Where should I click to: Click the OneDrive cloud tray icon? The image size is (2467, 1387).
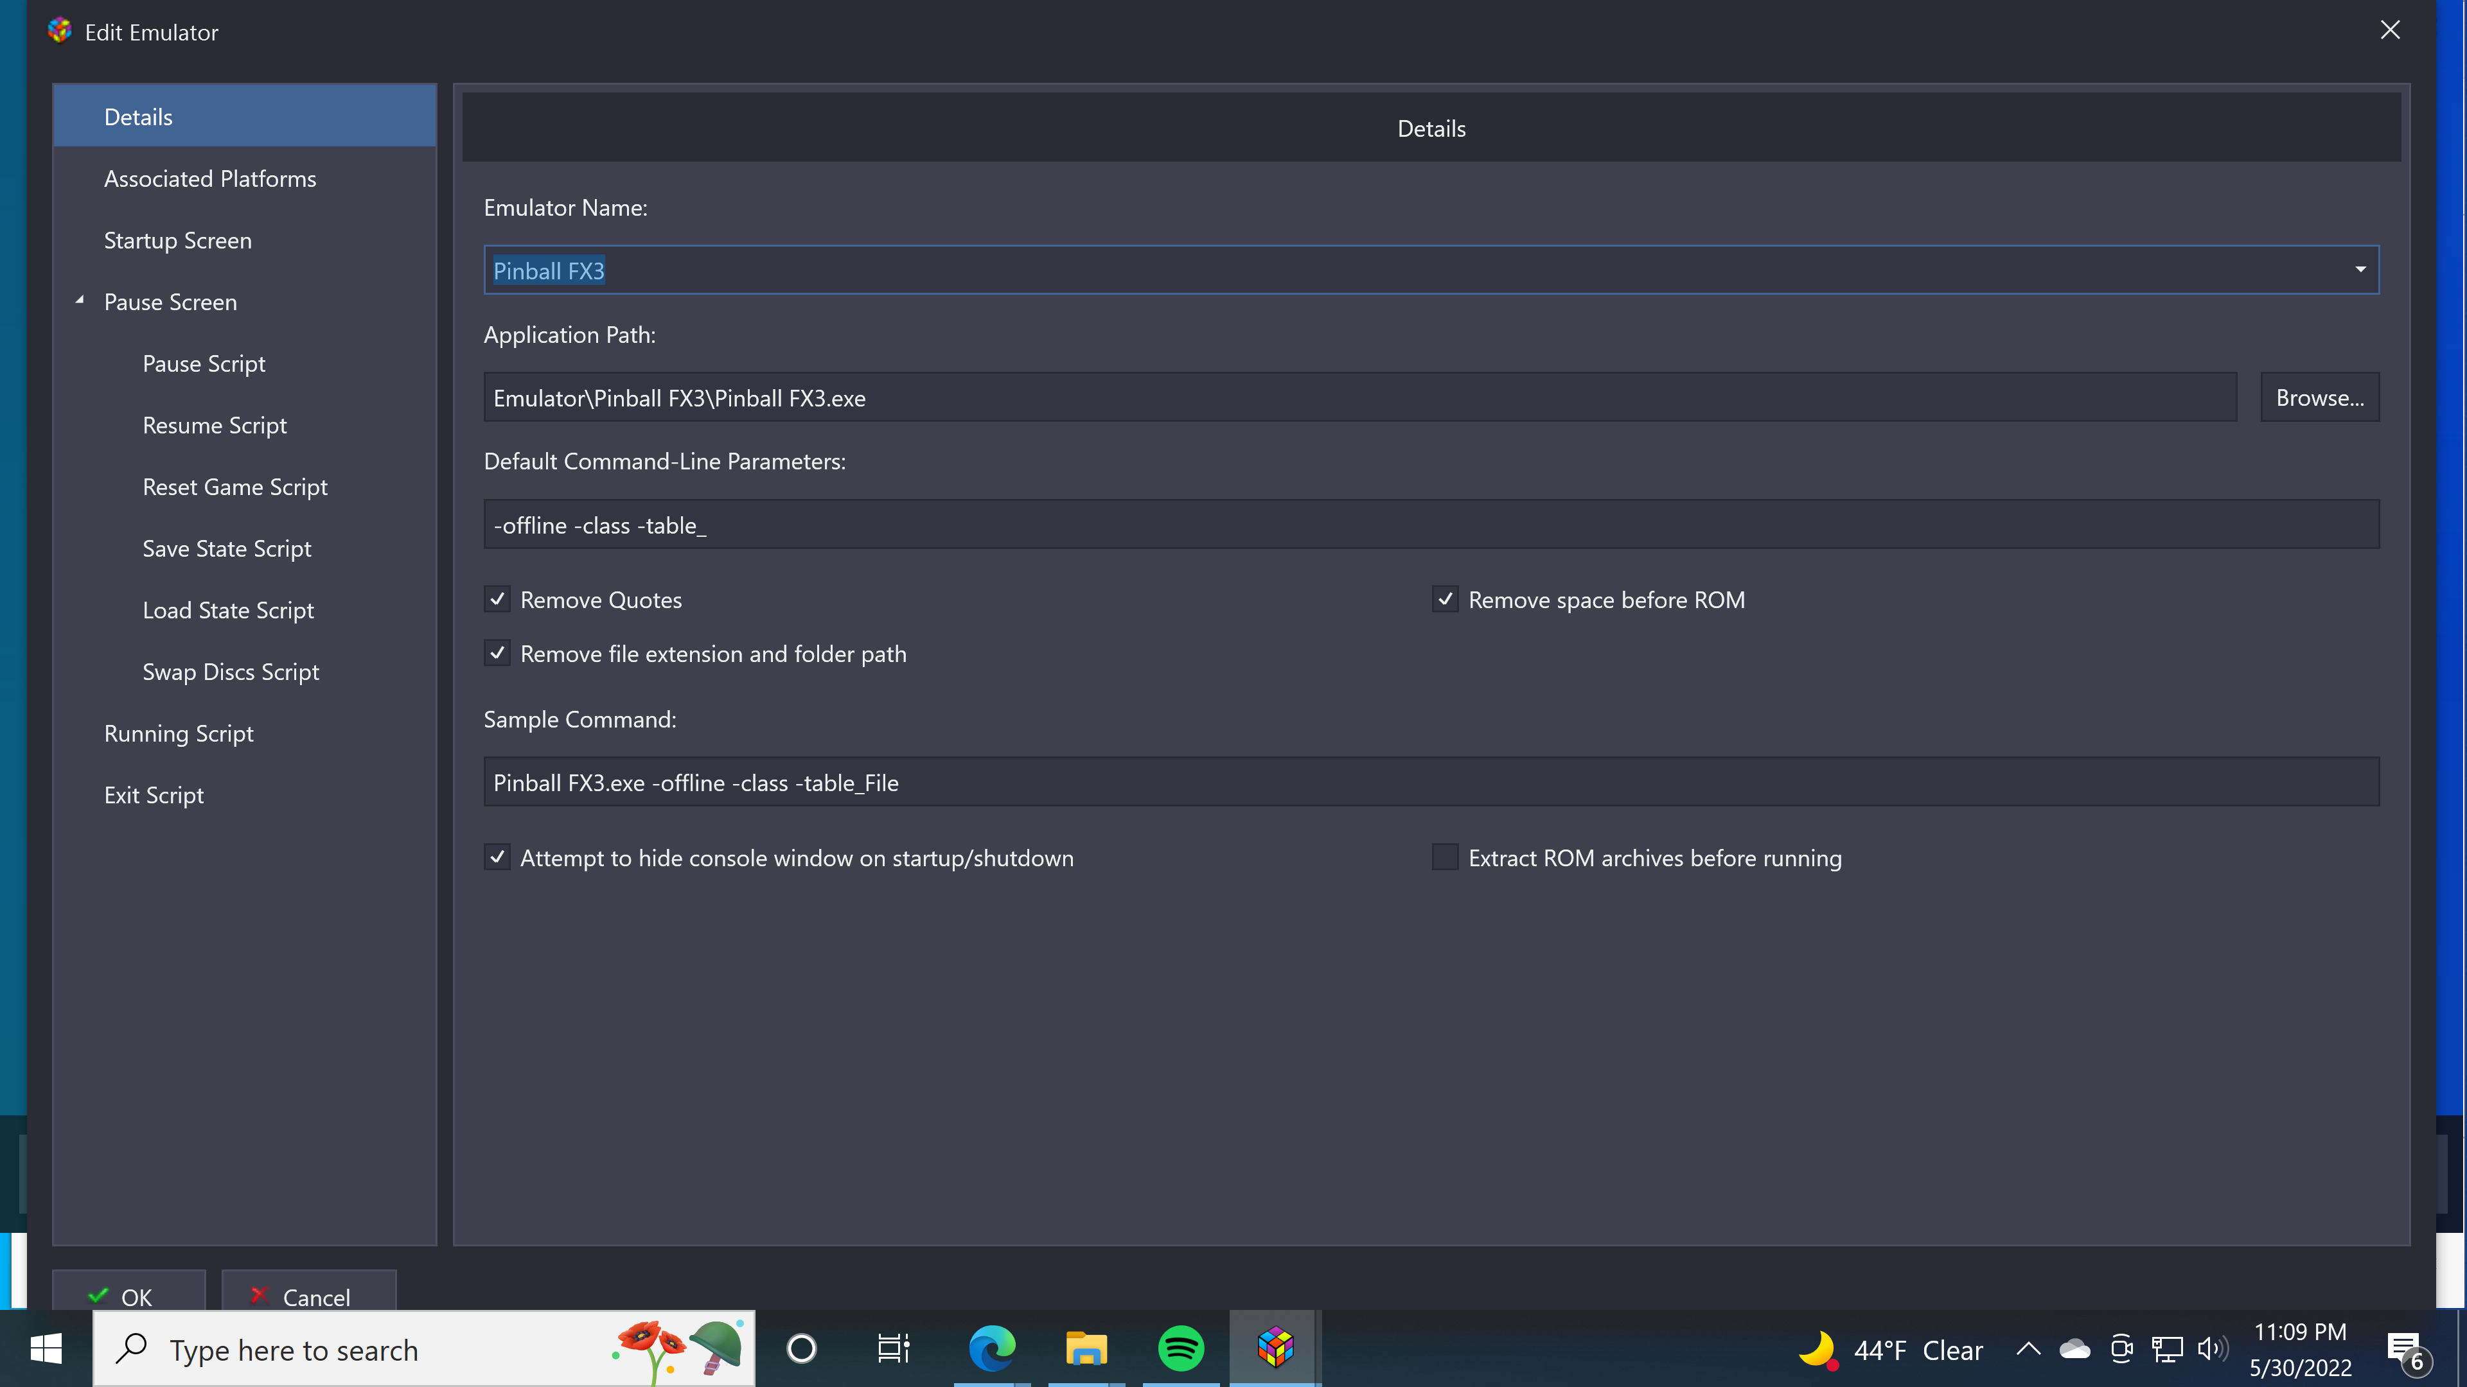2074,1348
